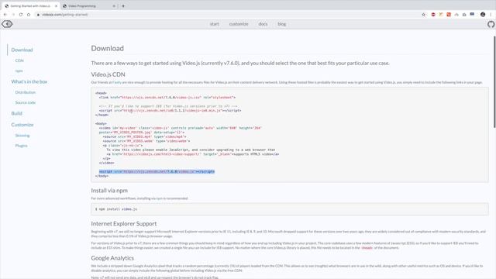
Task: Click the browser home icon
Action: tap(29, 15)
